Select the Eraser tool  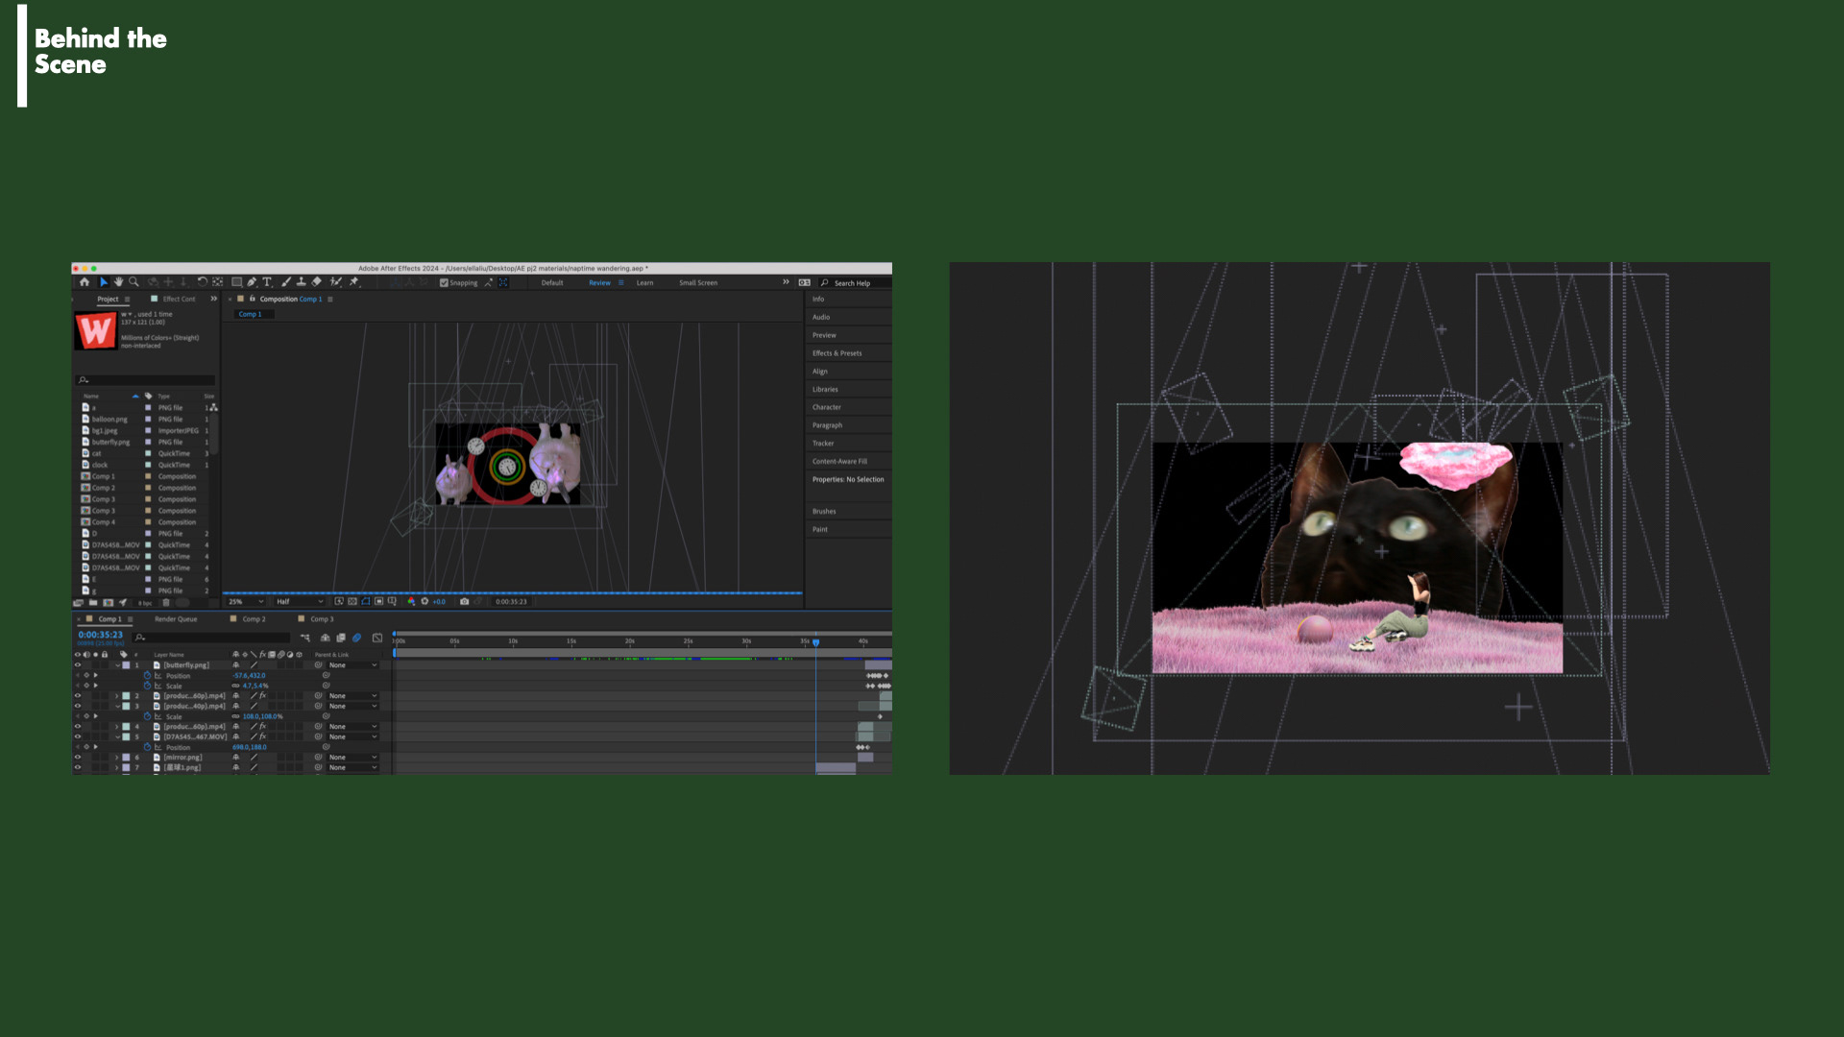(316, 282)
